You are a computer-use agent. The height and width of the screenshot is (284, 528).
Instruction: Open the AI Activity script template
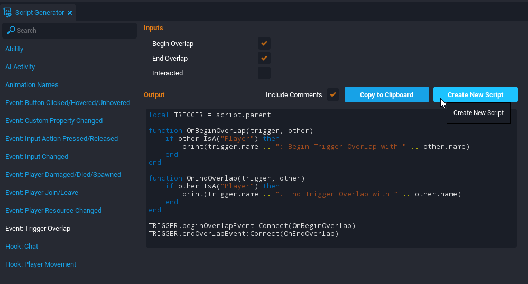pos(20,67)
